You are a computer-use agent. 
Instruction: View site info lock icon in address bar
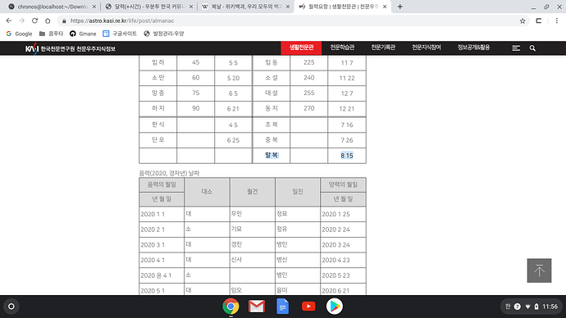[x=64, y=21]
